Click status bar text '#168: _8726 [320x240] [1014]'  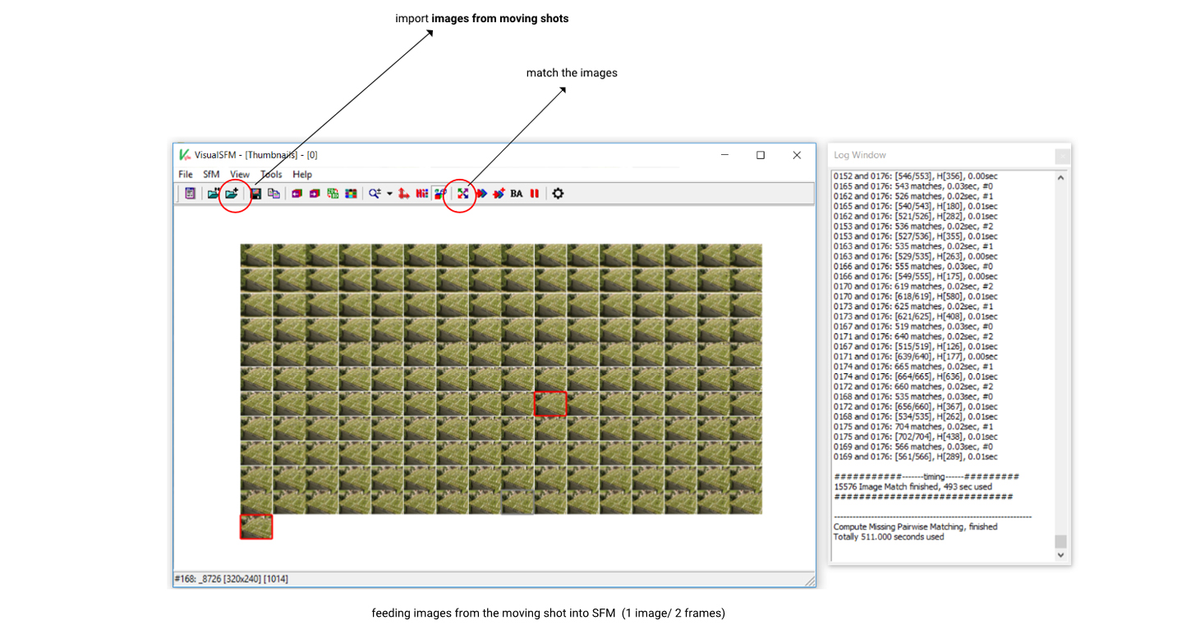pyautogui.click(x=231, y=579)
